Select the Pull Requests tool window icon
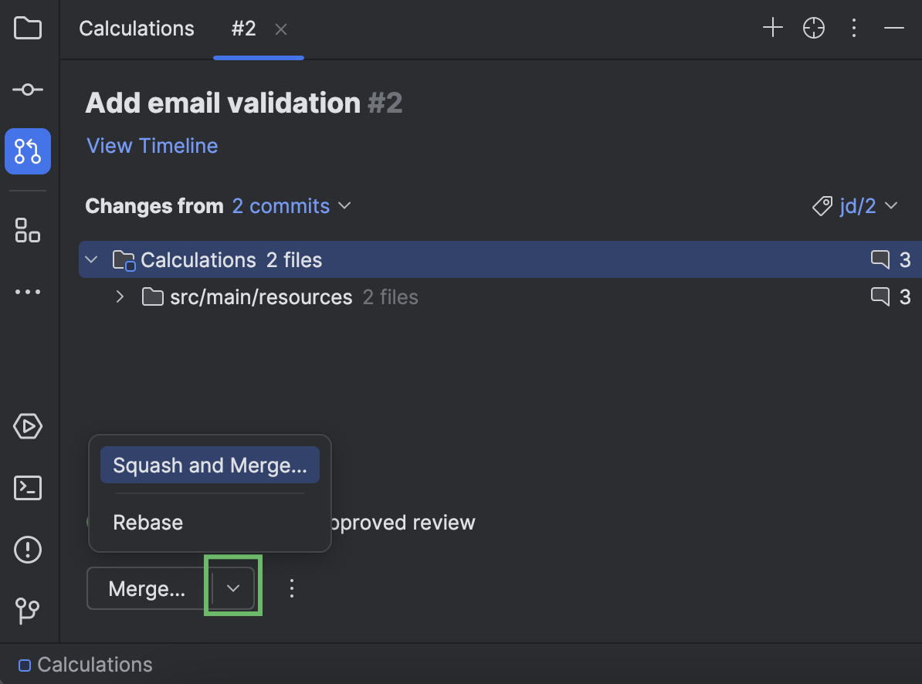The image size is (922, 684). [x=28, y=151]
